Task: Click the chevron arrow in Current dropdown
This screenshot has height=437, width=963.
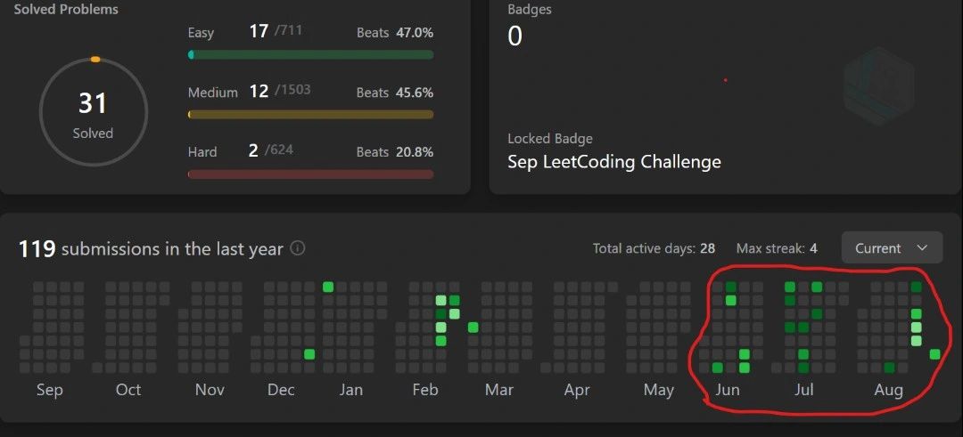Action: tap(922, 248)
